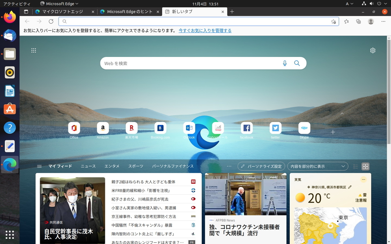Open 自民党幹事長に茂木氏 featured story
This screenshot has width=391, height=244.
(x=73, y=210)
